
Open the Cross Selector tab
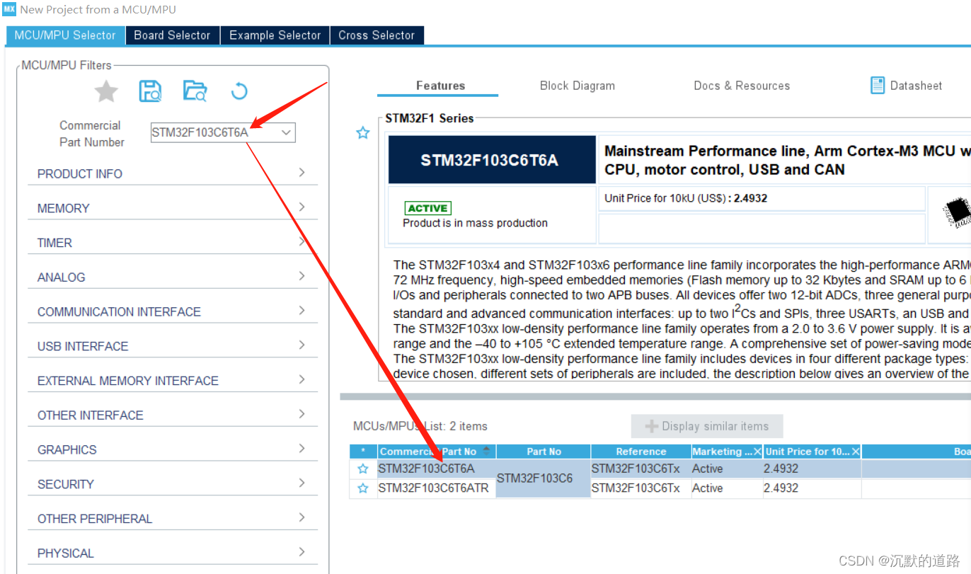pyautogui.click(x=377, y=35)
